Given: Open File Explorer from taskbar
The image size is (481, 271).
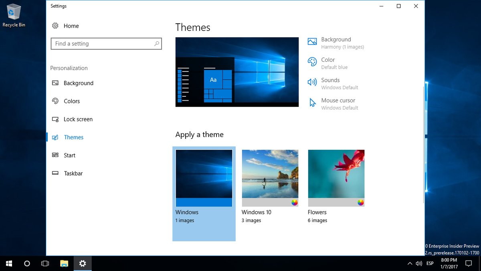Looking at the screenshot, I should click(x=64, y=263).
